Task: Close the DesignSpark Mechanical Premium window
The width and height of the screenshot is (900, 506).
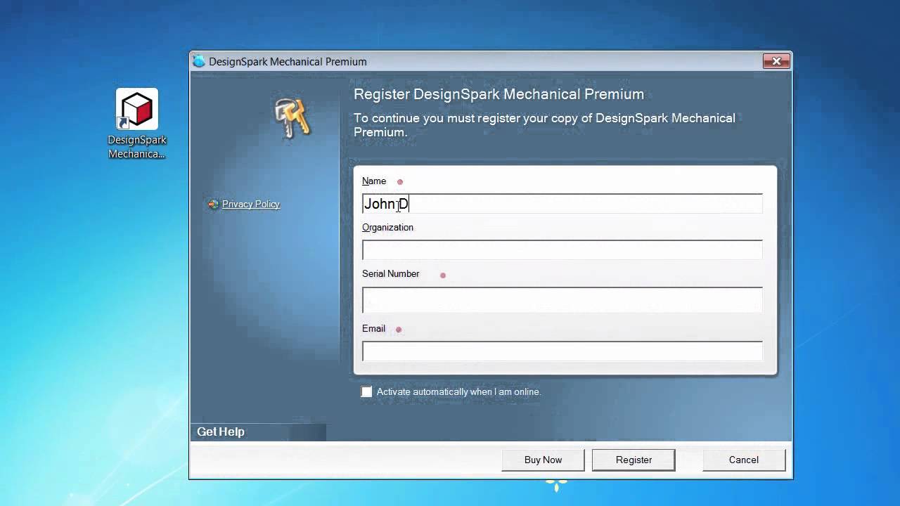Action: pos(776,61)
